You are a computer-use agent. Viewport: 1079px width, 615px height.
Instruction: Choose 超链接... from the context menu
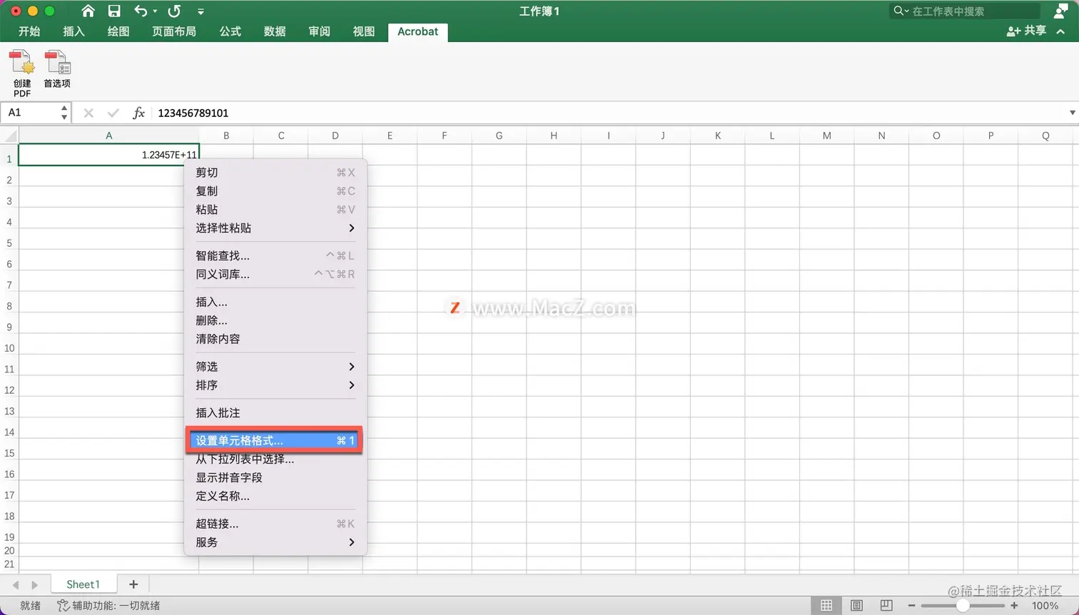point(275,524)
